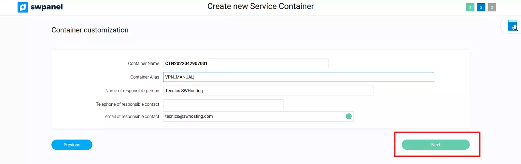This screenshot has width=521, height=164.
Task: Click the 'Create new Service Container' title
Action: click(x=260, y=7)
